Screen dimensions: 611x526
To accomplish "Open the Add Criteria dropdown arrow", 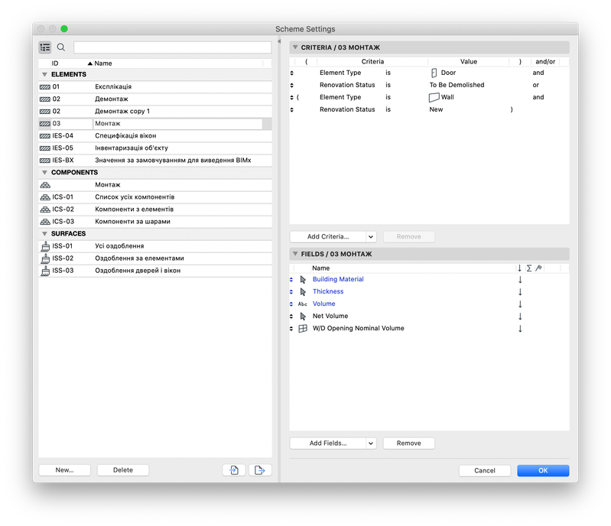I will (x=371, y=236).
